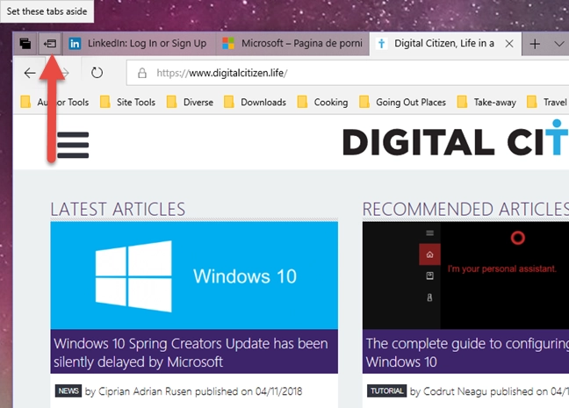The image size is (569, 408).
Task: Open the Travel favorites folder
Action: 547,103
